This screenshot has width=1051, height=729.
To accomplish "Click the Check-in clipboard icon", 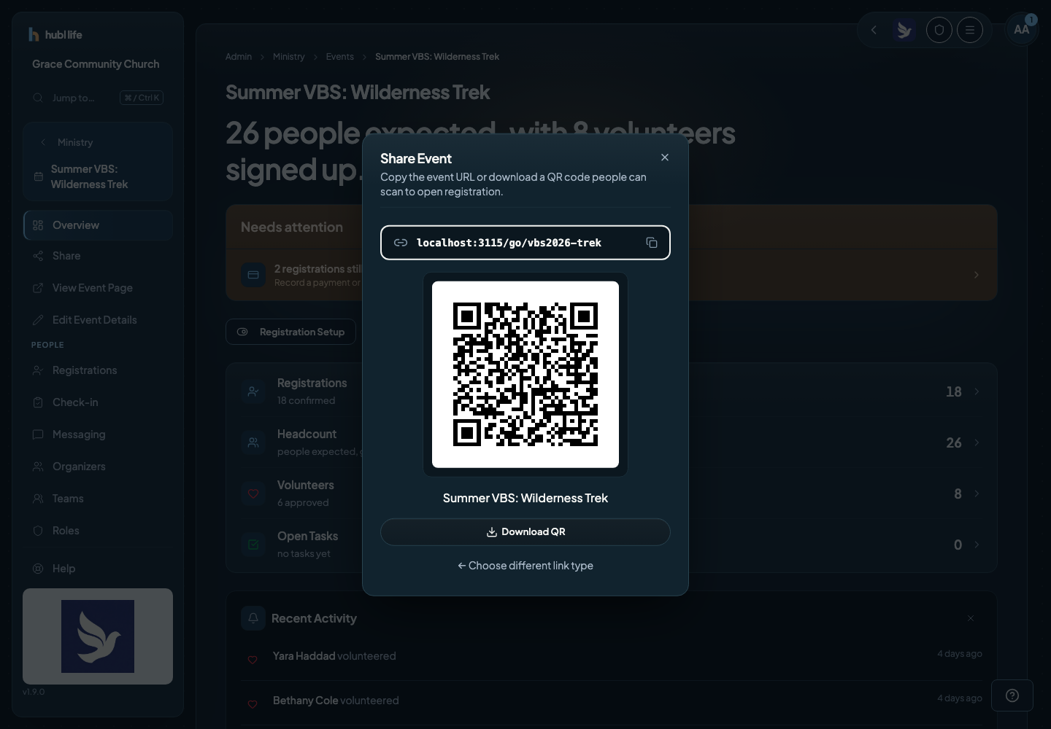I will (x=38, y=402).
